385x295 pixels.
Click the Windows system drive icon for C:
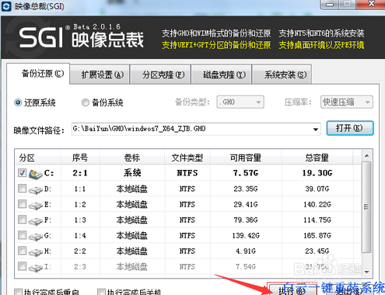coord(36,175)
